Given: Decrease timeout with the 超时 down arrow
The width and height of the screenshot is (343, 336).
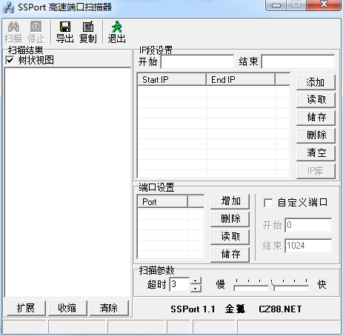Looking at the screenshot, I should pyautogui.click(x=196, y=288).
